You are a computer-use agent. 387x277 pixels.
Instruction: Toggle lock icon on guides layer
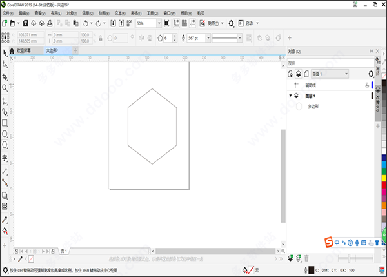click(367, 85)
